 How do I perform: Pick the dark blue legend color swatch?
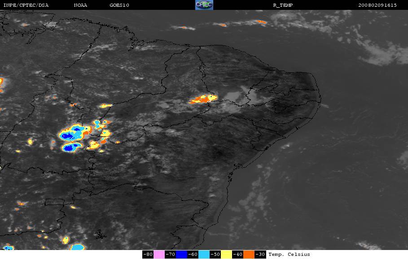click(x=182, y=255)
